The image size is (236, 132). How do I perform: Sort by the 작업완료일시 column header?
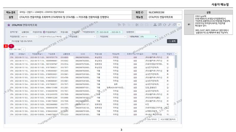pyautogui.click(x=38, y=54)
